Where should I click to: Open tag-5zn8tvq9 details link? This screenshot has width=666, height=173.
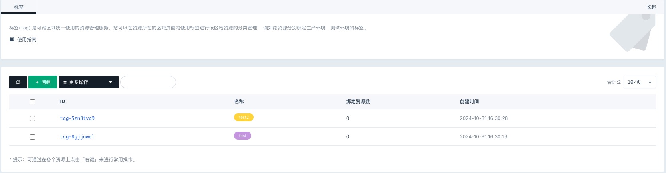point(77,118)
